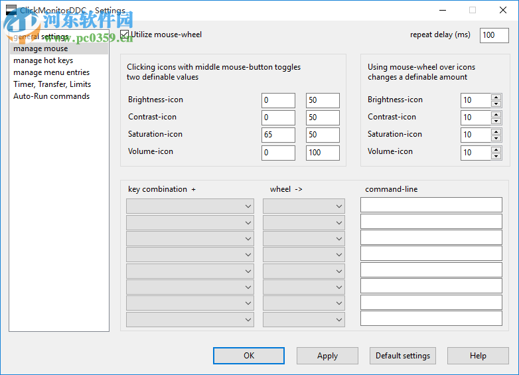Decrease Contrast-icon wheel amount with down arrow
Image resolution: width=519 pixels, height=375 pixels.
pos(496,121)
